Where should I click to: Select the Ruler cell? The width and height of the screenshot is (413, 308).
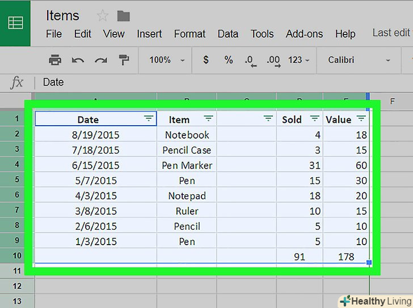coord(187,211)
